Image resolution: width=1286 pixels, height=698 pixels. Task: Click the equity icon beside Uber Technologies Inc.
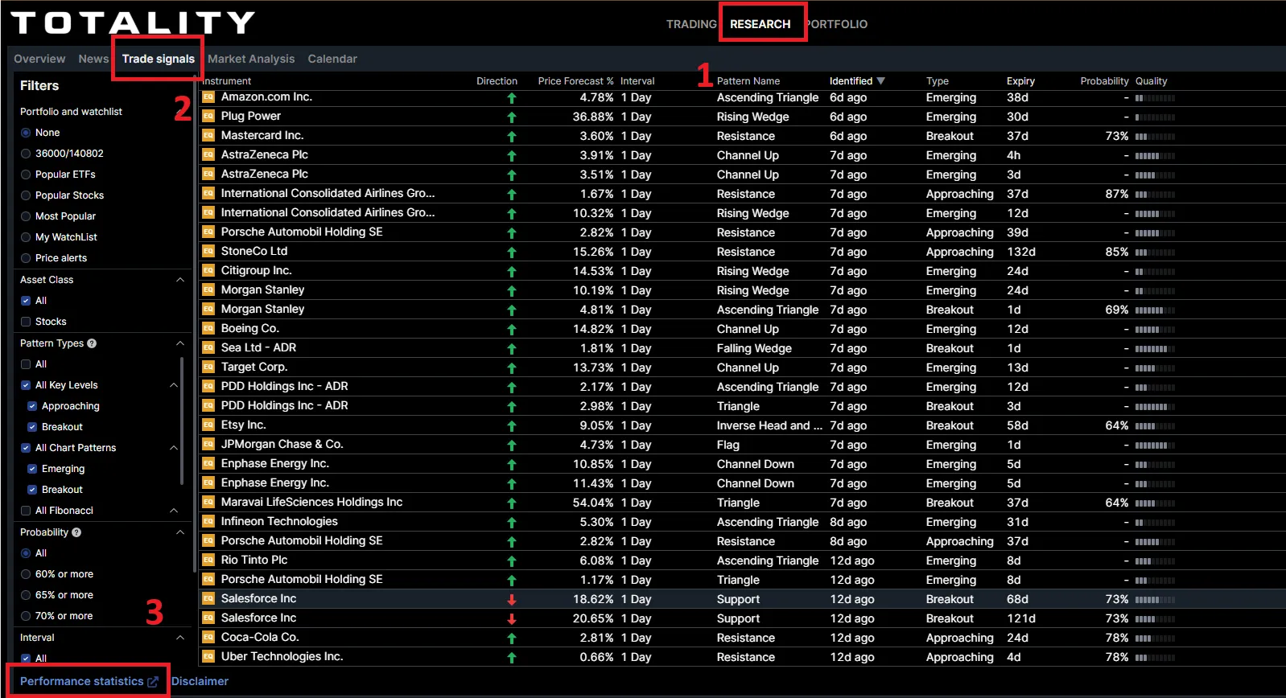point(208,656)
